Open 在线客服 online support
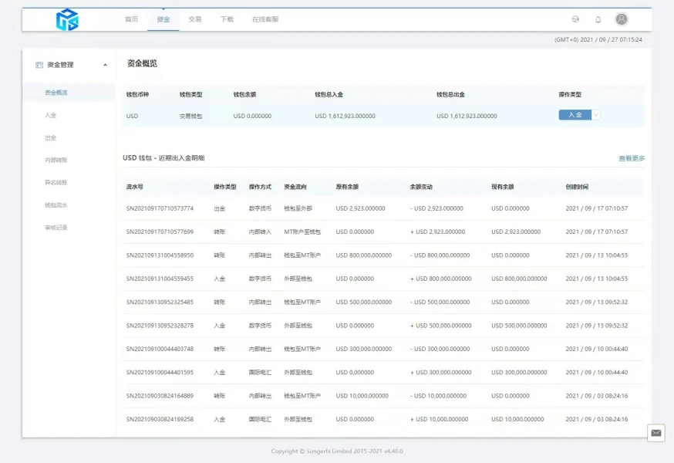Viewport: 674px width, 463px height. pyautogui.click(x=265, y=19)
